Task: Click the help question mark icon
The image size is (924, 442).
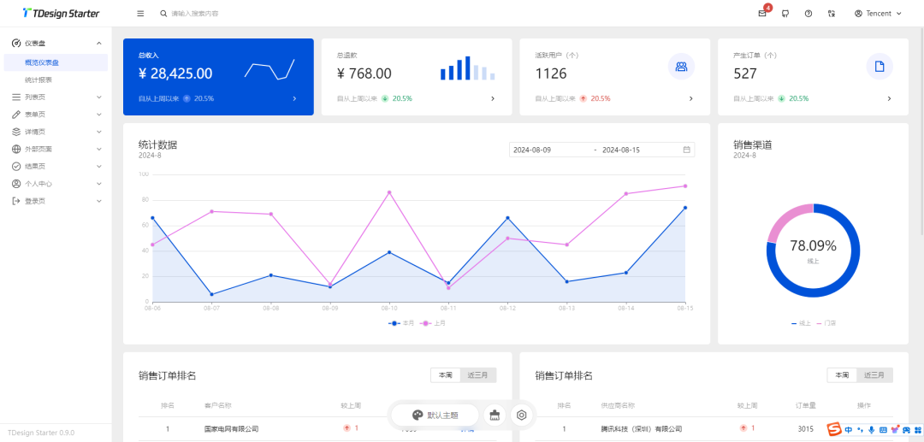Action: click(808, 14)
